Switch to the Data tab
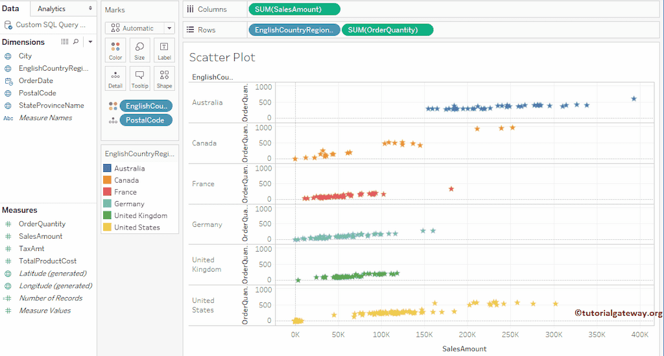 (x=10, y=8)
